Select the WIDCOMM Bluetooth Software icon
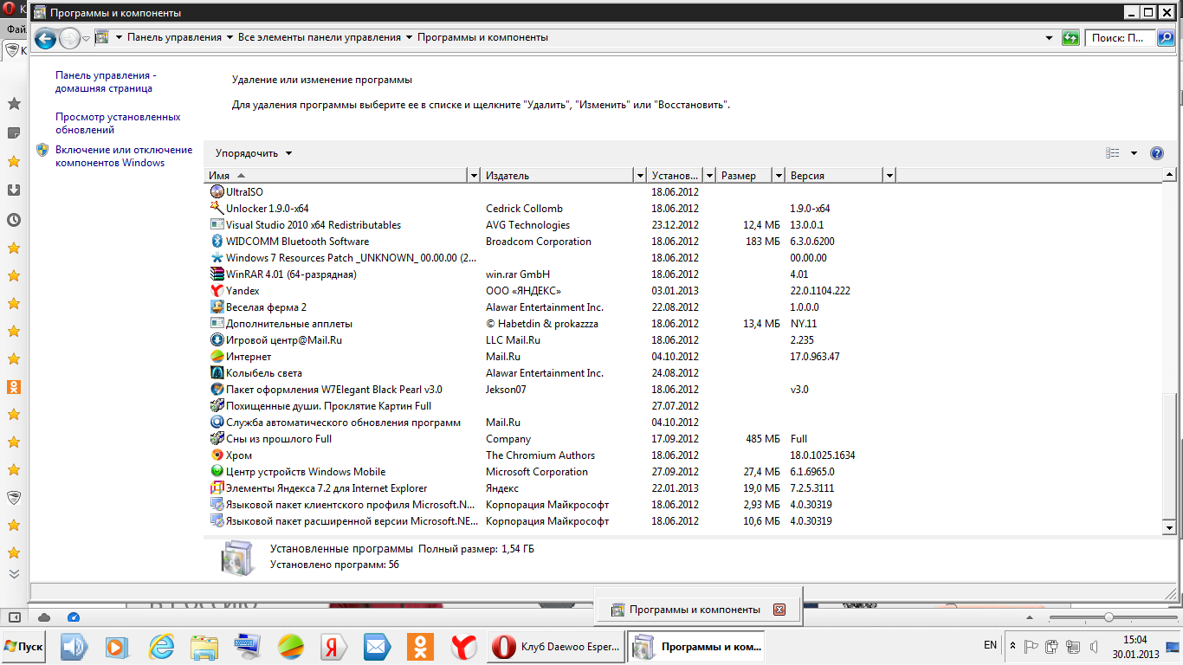The height and width of the screenshot is (665, 1183). tap(217, 242)
